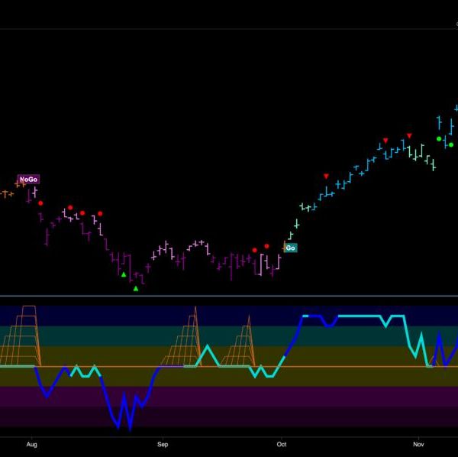The width and height of the screenshot is (458, 457).
Task: Click the NoGo trend label
Action: click(x=28, y=180)
